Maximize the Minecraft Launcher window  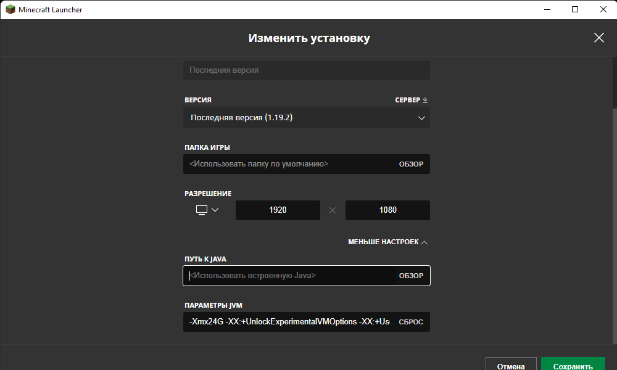(575, 9)
